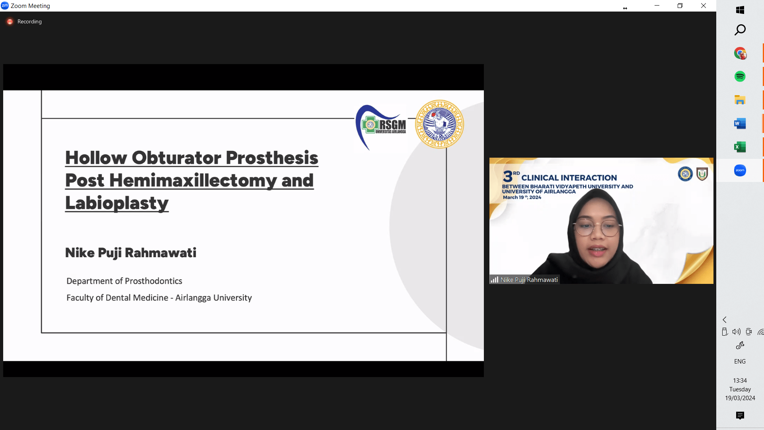Open Microsoft Excel from the taskbar

[740, 147]
